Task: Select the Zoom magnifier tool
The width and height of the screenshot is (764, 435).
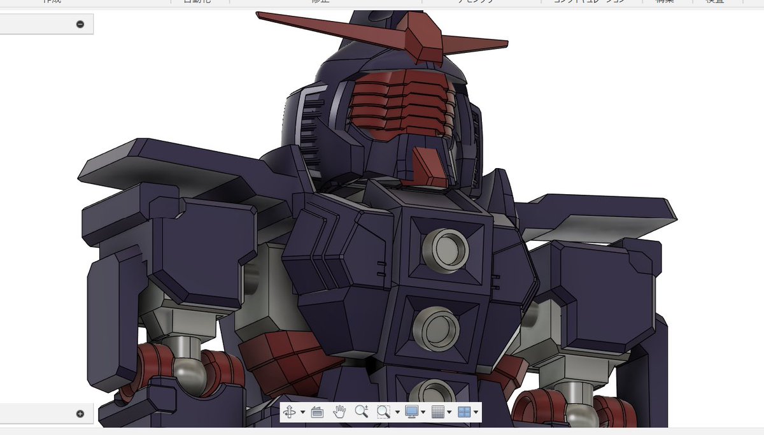Action: tap(362, 411)
